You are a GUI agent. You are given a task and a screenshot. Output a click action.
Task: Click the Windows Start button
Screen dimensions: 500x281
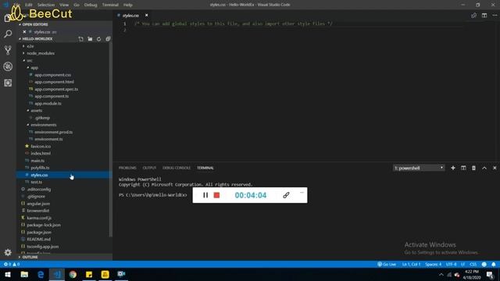8,274
